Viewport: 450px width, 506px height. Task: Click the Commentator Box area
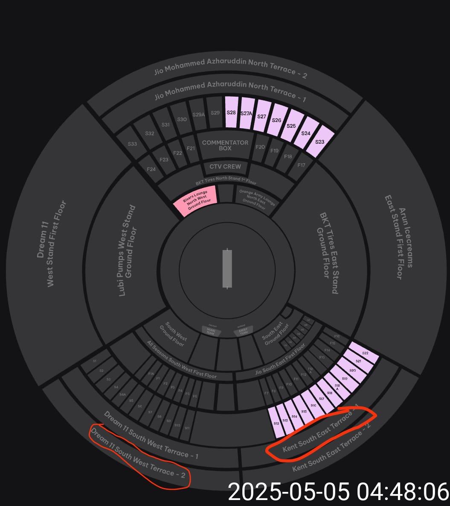(x=225, y=145)
